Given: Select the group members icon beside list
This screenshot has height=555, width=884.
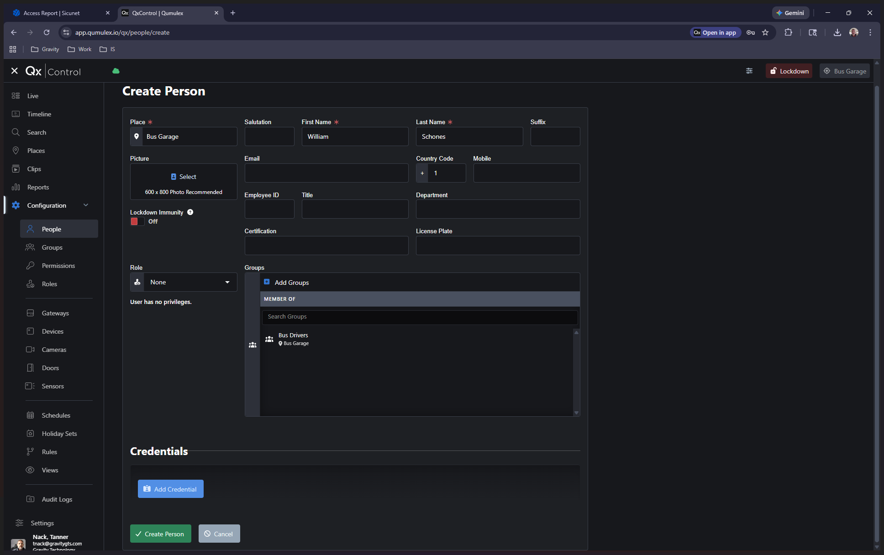Looking at the screenshot, I should [253, 345].
